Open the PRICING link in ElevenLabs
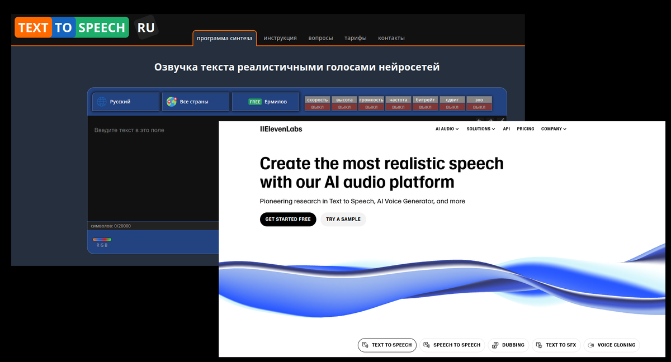 (x=526, y=129)
